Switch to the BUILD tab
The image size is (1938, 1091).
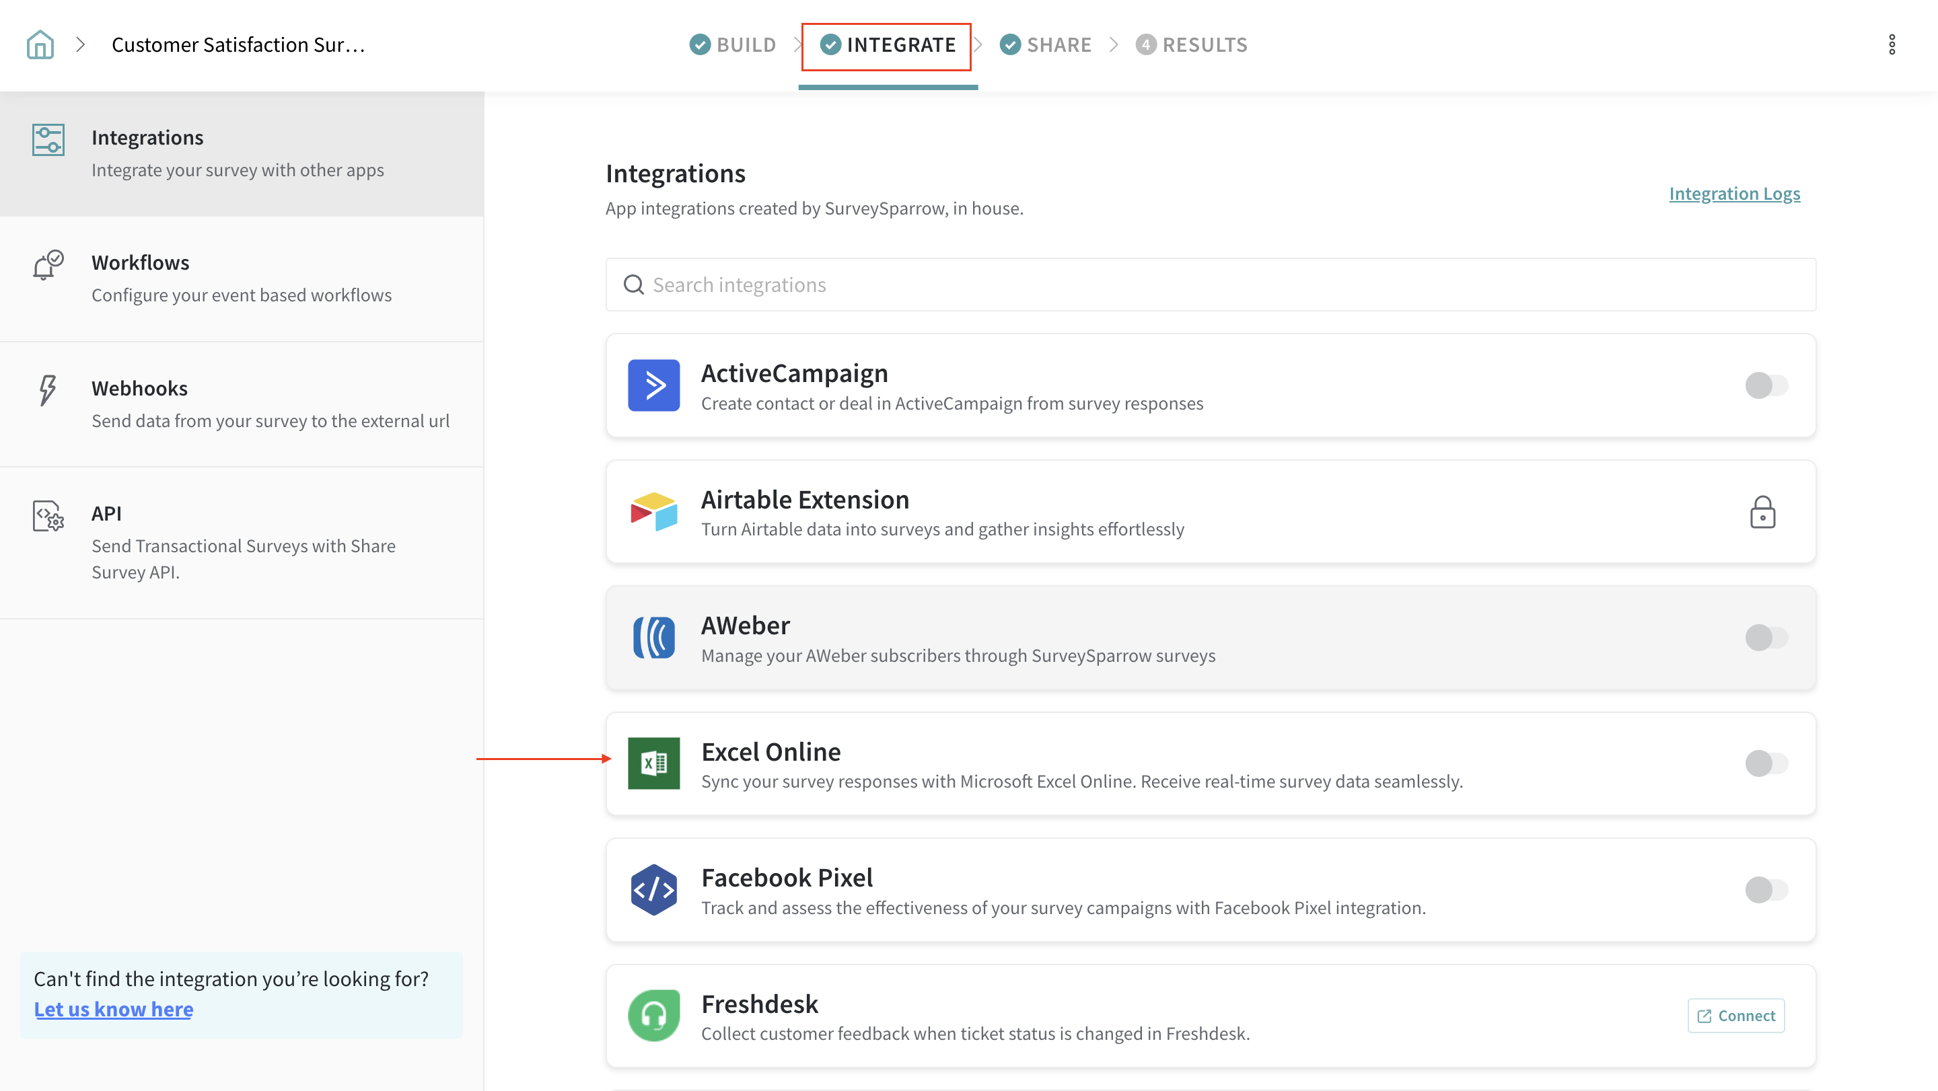pyautogui.click(x=733, y=45)
